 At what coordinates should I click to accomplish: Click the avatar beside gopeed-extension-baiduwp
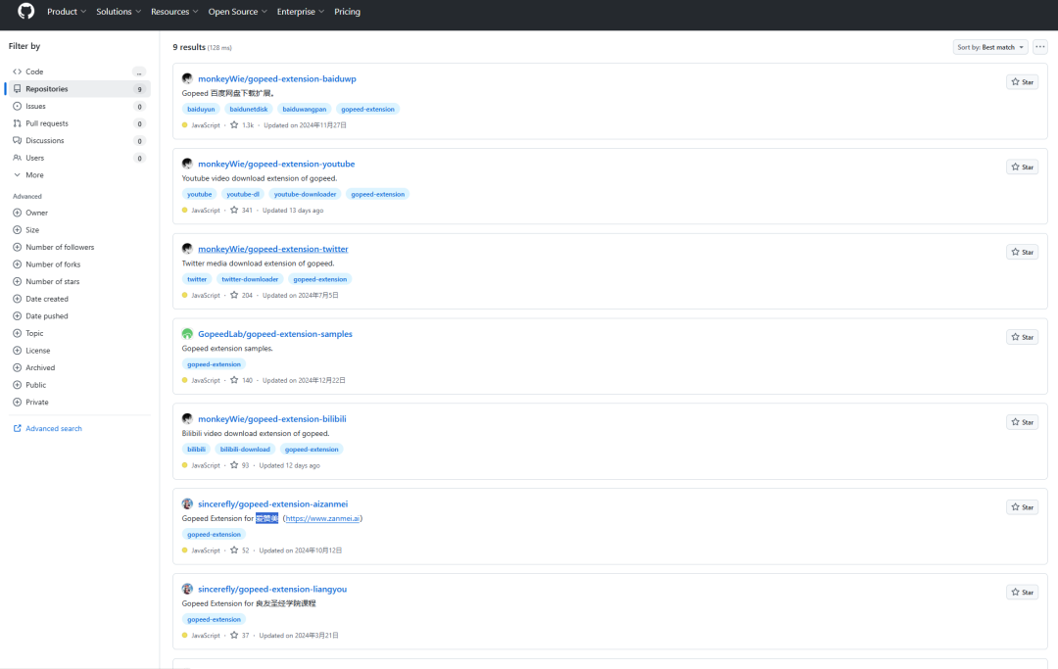187,79
